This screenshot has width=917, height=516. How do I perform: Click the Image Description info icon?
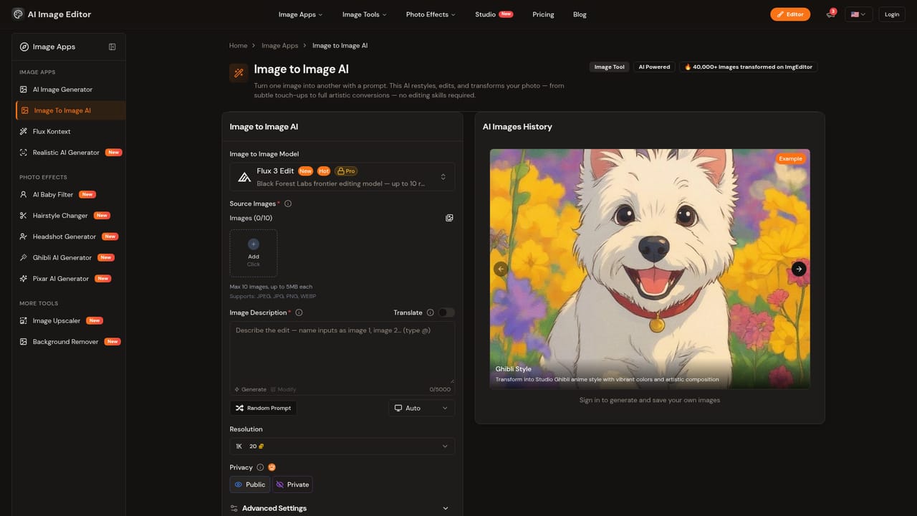tap(299, 312)
